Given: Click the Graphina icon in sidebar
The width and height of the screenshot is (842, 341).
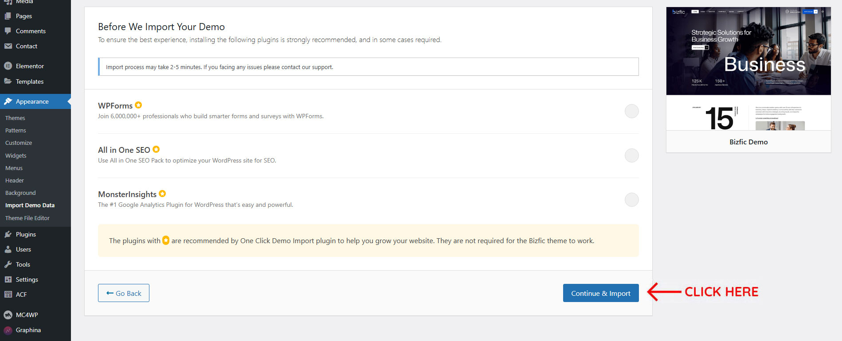Looking at the screenshot, I should coord(8,330).
